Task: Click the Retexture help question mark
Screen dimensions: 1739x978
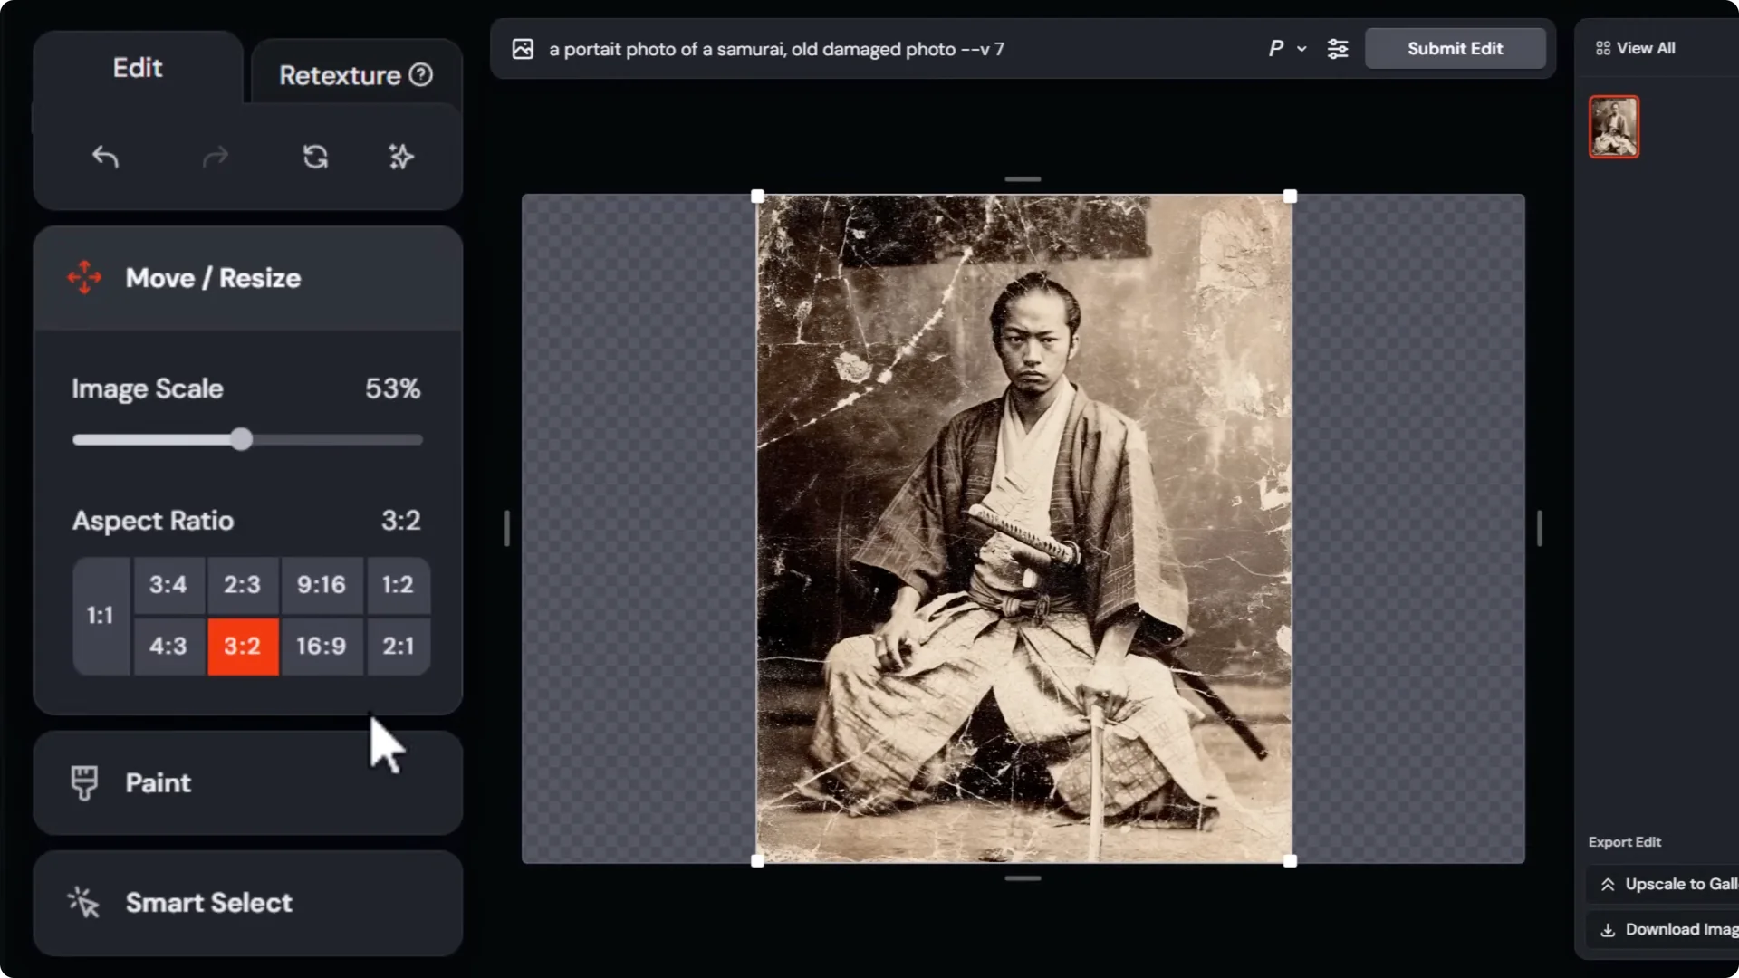Action: pos(421,75)
